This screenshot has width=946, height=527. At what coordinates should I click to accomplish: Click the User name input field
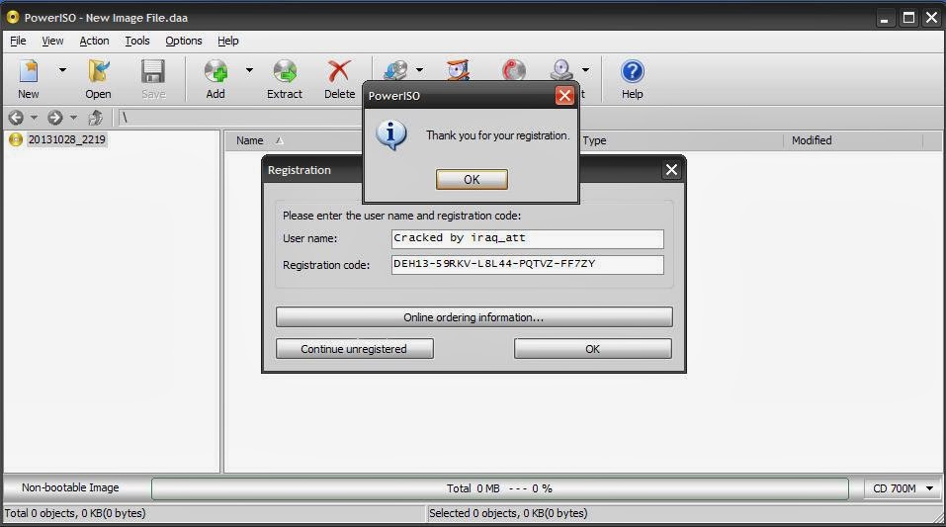527,238
